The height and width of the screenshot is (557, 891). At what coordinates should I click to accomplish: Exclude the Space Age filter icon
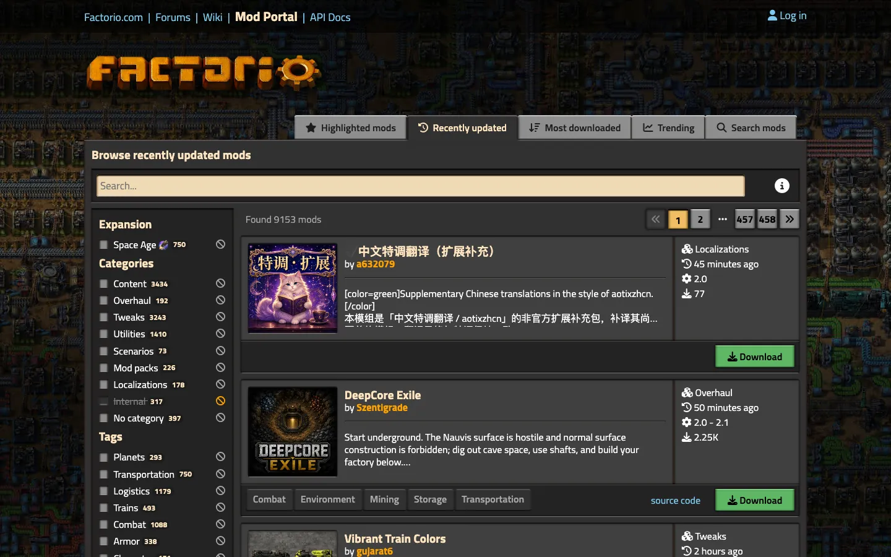click(220, 244)
